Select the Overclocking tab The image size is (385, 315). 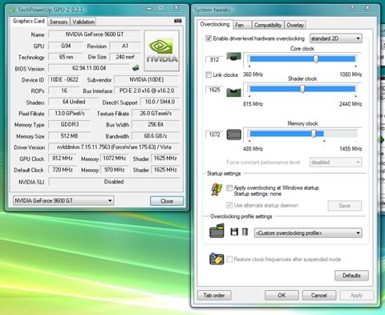[215, 24]
